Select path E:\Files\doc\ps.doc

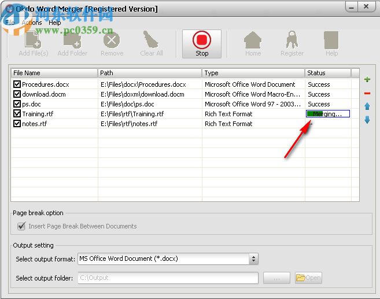(x=127, y=104)
